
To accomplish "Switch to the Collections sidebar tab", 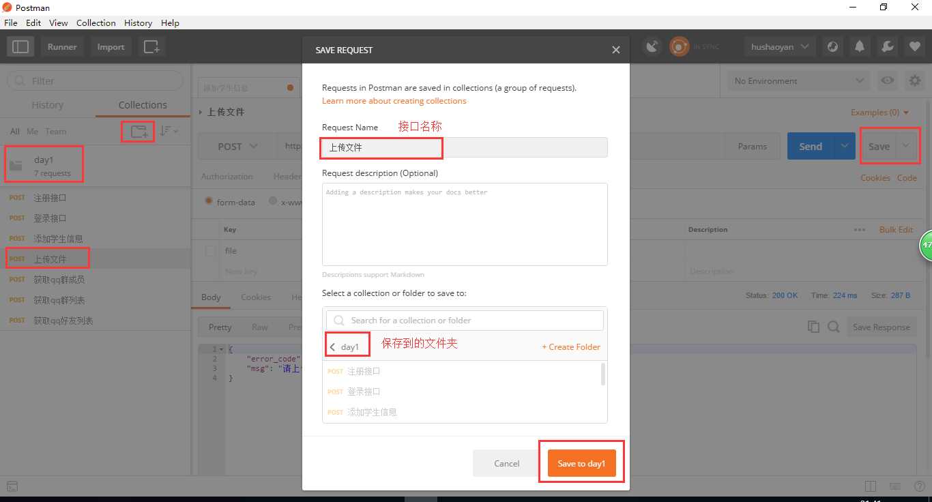I will click(x=143, y=105).
